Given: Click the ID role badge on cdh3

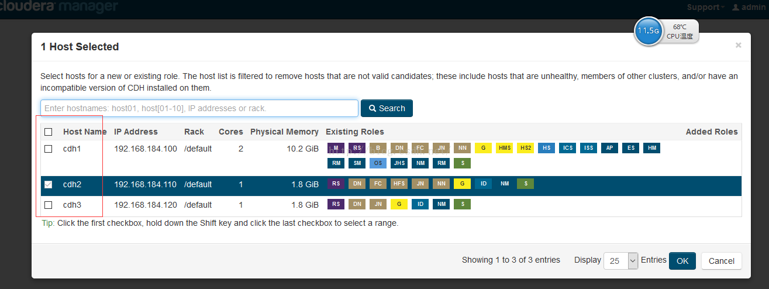Looking at the screenshot, I should pos(420,204).
